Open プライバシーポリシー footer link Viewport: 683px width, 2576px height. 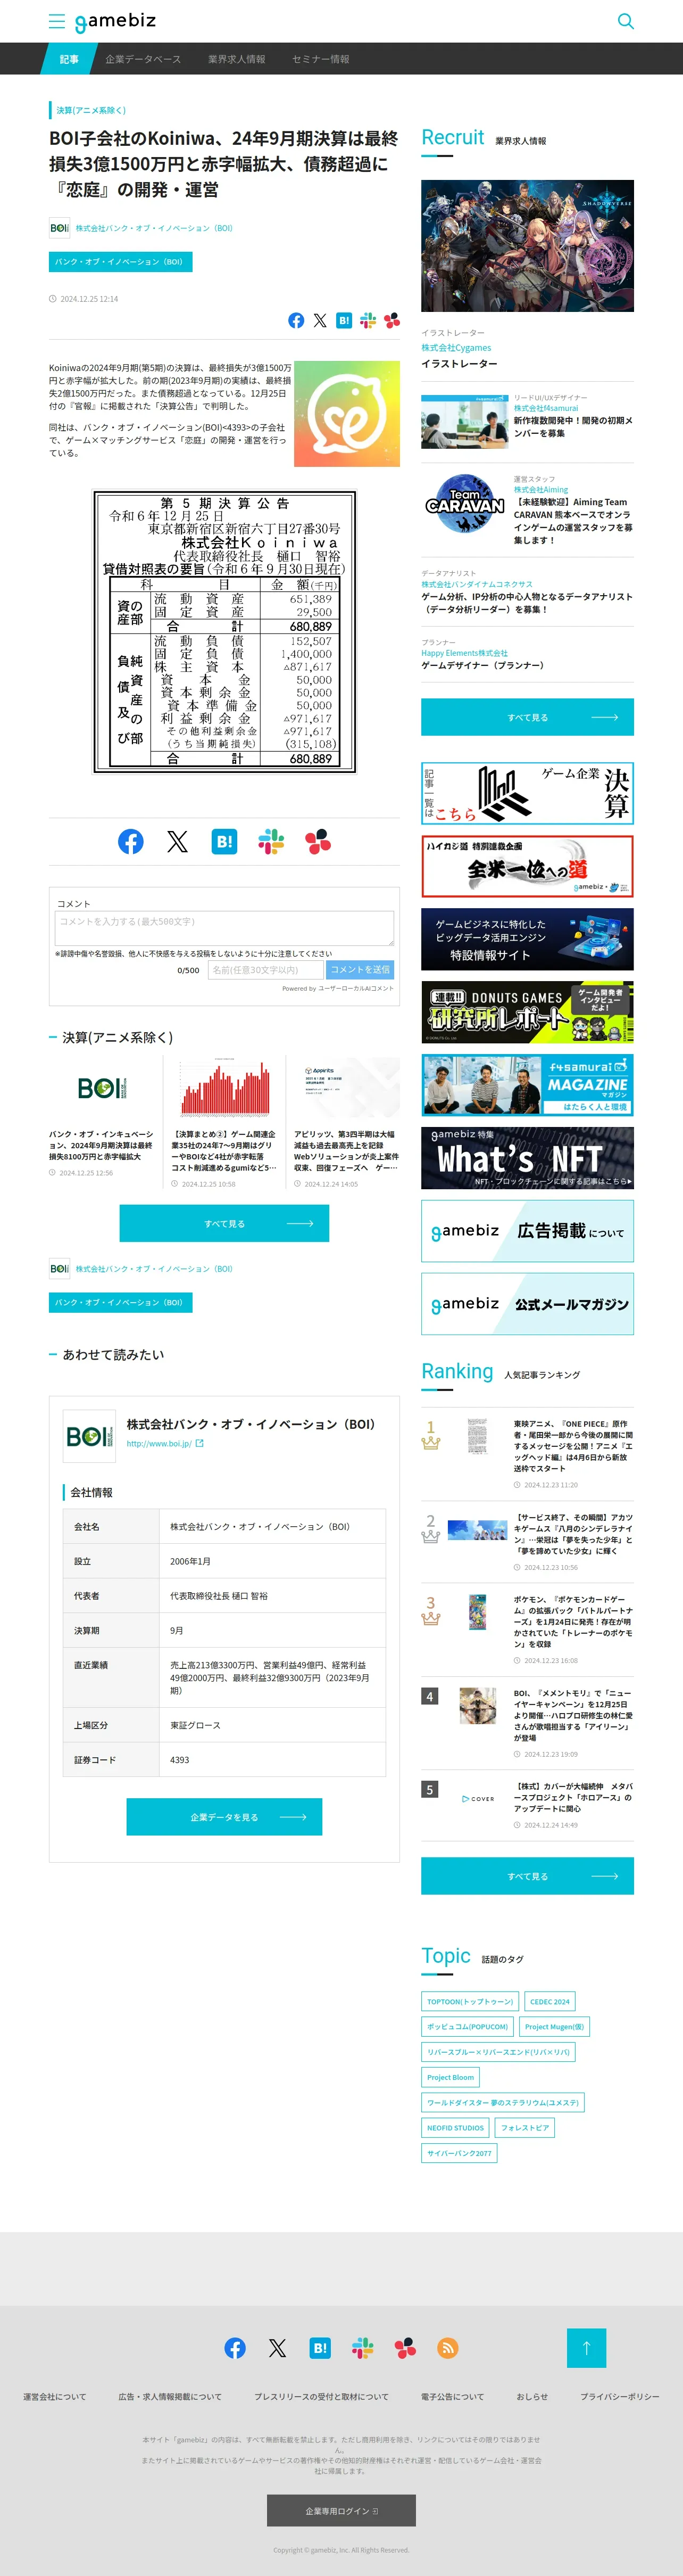click(620, 2397)
